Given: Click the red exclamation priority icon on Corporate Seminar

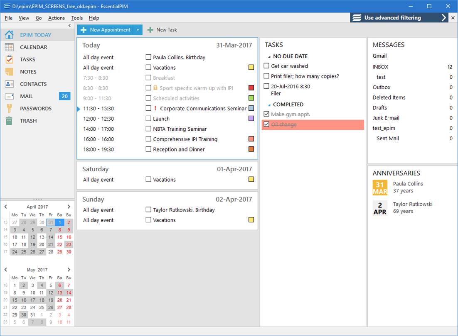Looking at the screenshot, I should pos(155,108).
